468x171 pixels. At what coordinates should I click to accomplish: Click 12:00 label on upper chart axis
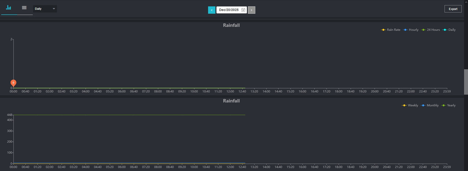[x=230, y=92]
